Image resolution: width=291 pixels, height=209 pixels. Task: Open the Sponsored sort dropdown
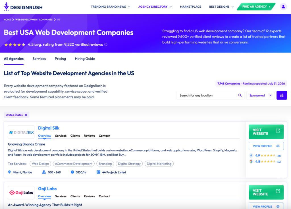[260, 95]
